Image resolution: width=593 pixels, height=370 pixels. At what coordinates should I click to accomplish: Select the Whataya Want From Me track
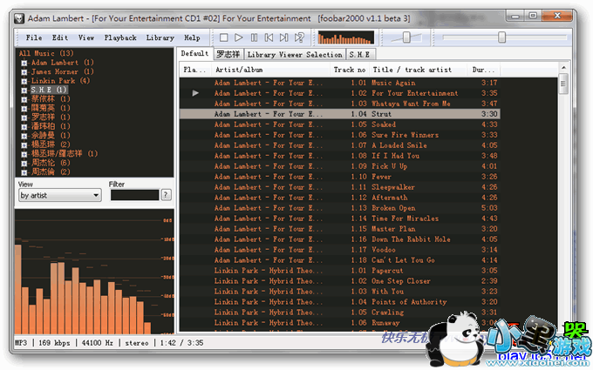[x=339, y=104]
